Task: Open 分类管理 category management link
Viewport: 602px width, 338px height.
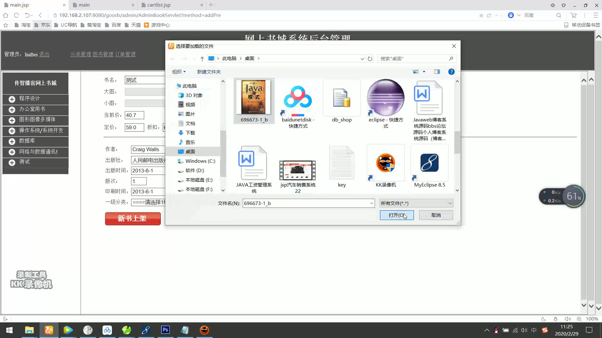Action: (x=81, y=54)
